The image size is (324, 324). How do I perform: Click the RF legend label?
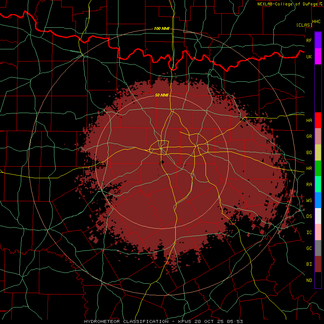point(309,40)
